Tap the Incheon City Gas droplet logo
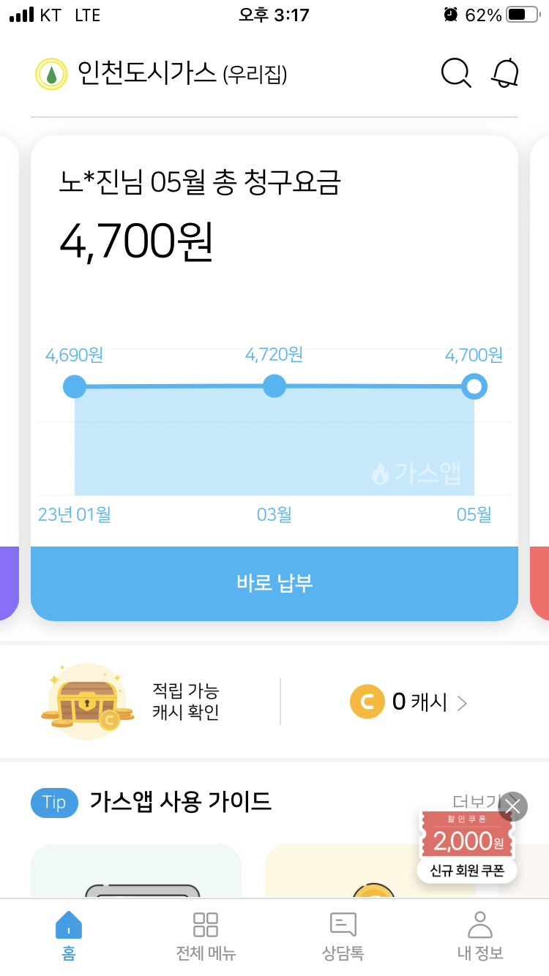 pos(51,74)
